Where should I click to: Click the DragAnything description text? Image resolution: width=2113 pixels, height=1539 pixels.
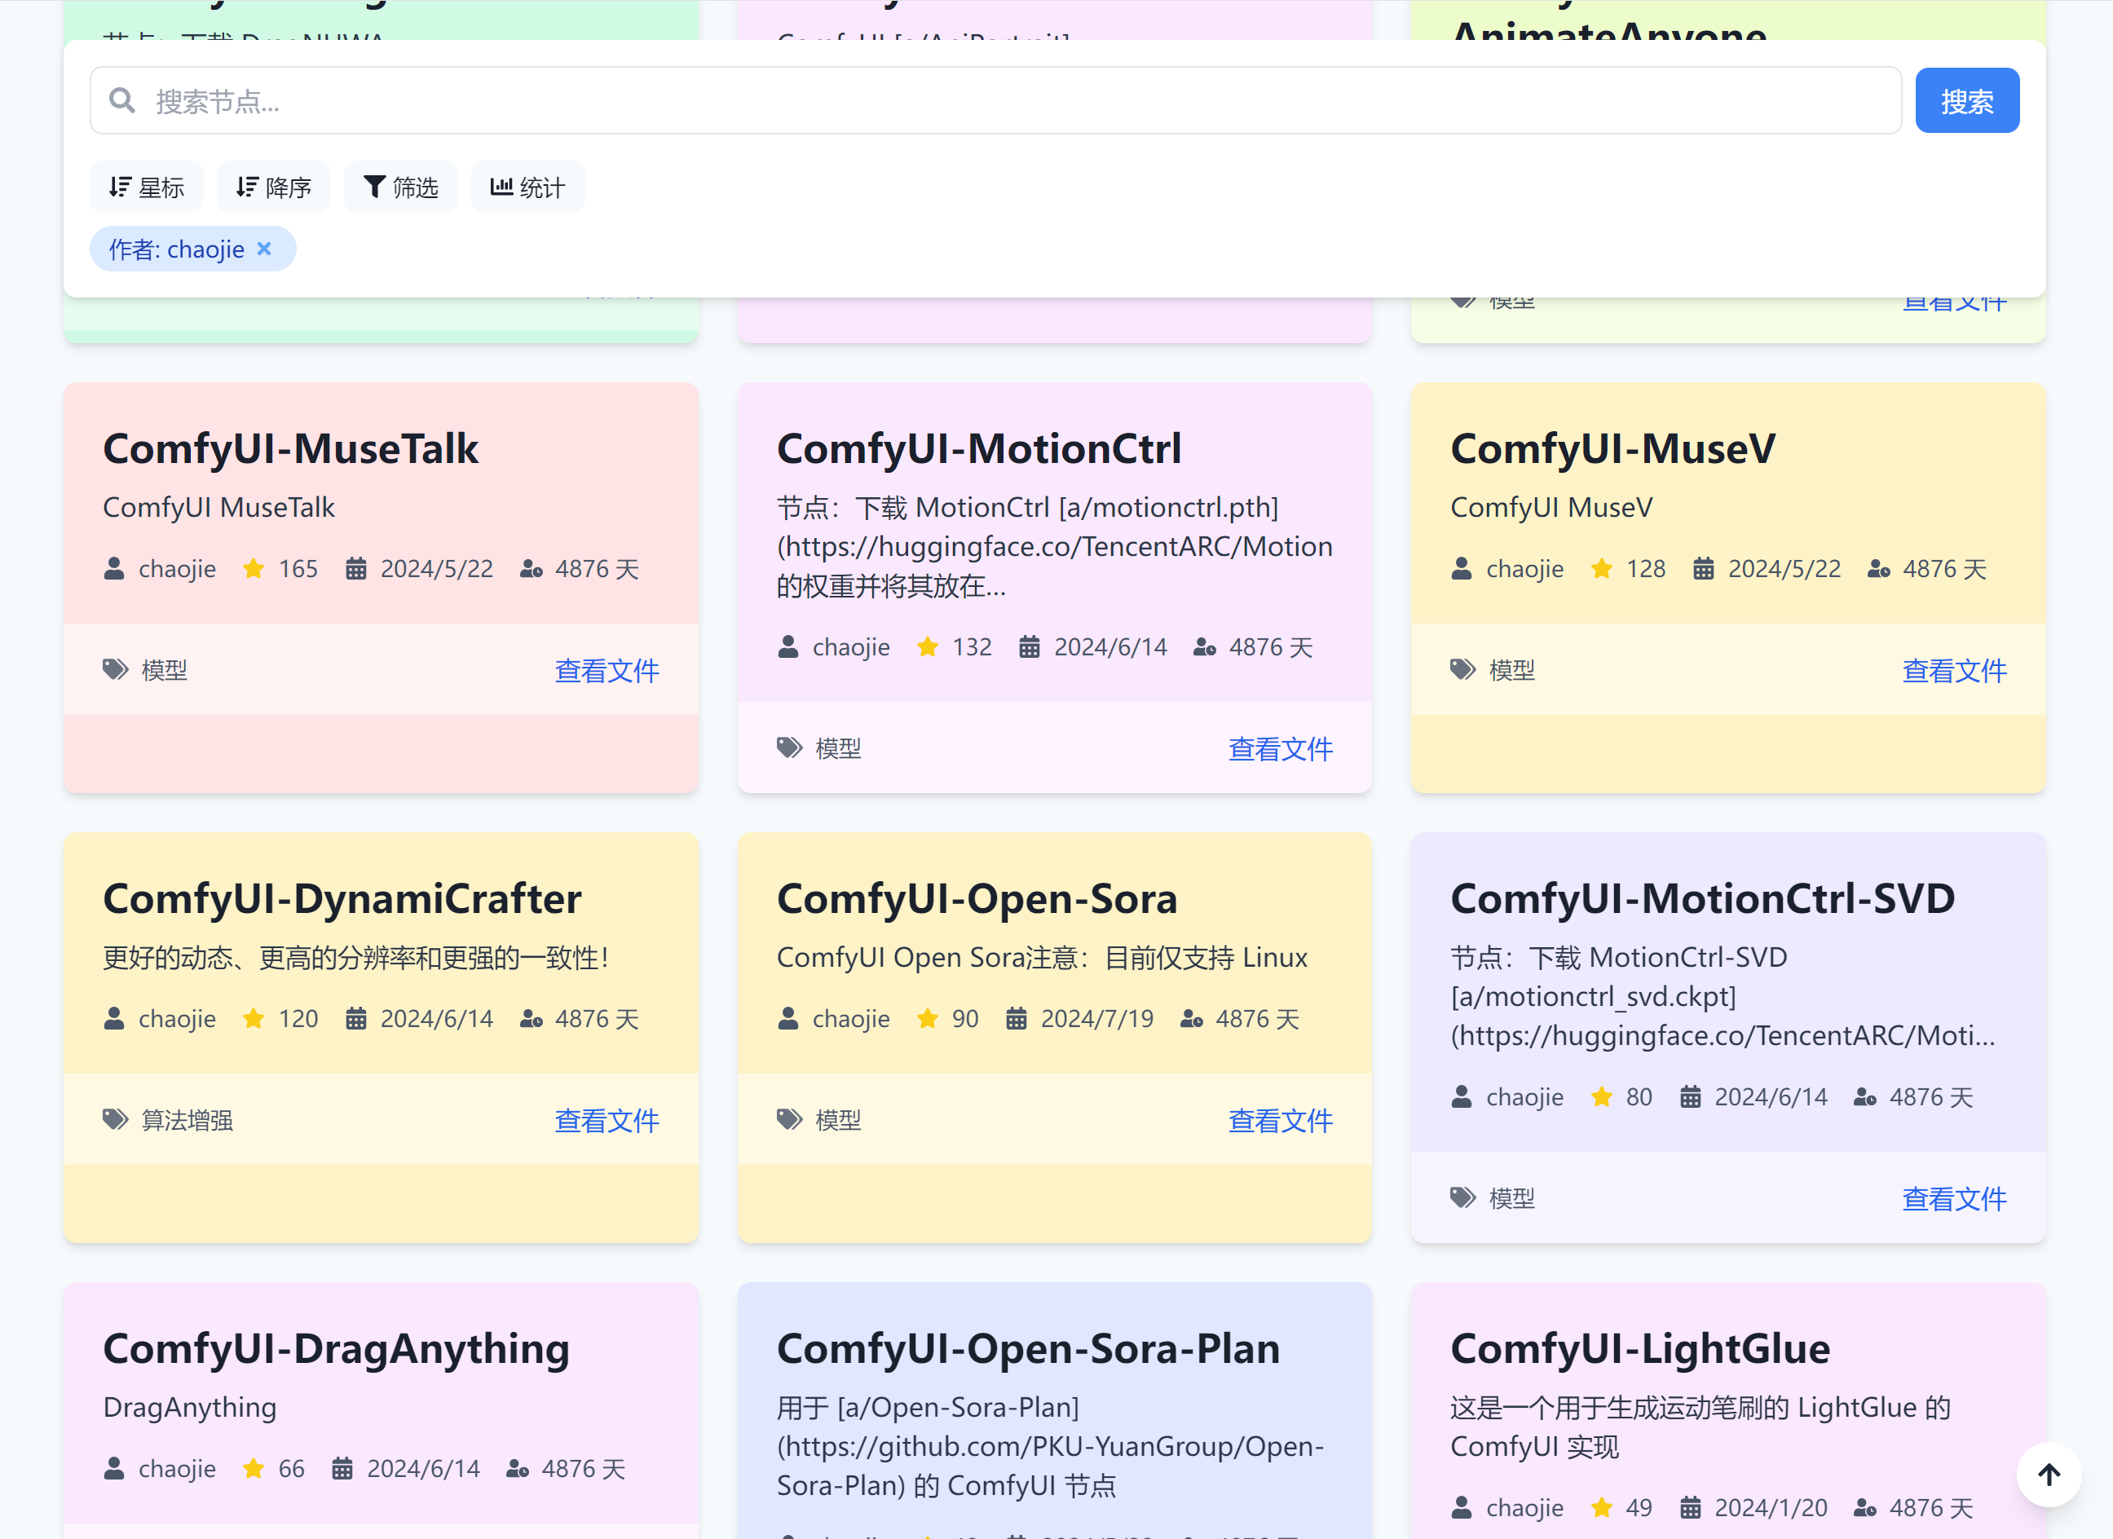190,1407
